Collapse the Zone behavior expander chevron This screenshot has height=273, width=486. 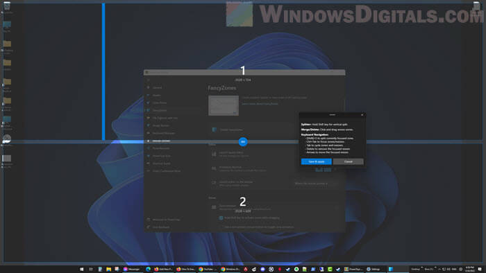click(337, 207)
